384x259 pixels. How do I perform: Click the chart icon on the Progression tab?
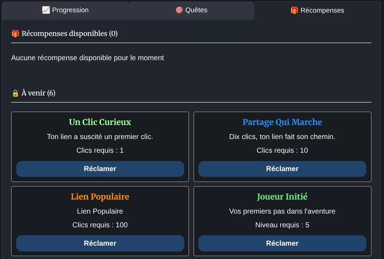click(x=46, y=10)
